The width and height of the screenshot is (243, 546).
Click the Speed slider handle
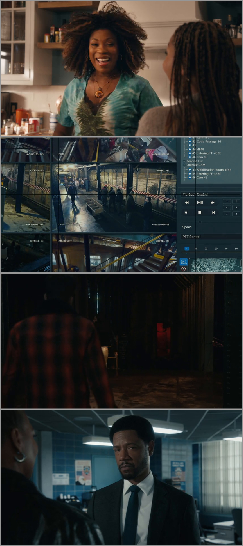coord(200,222)
